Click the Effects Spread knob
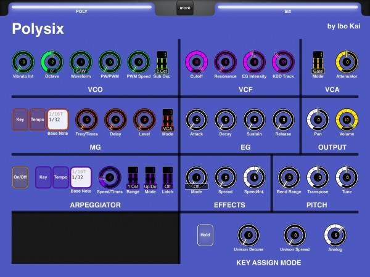This screenshot has height=277, width=370. tap(225, 177)
